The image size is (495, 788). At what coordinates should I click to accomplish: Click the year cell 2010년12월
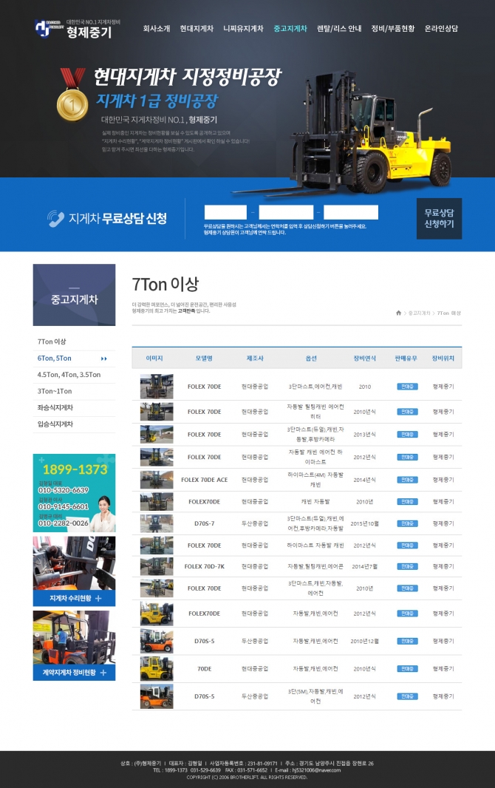tap(364, 641)
